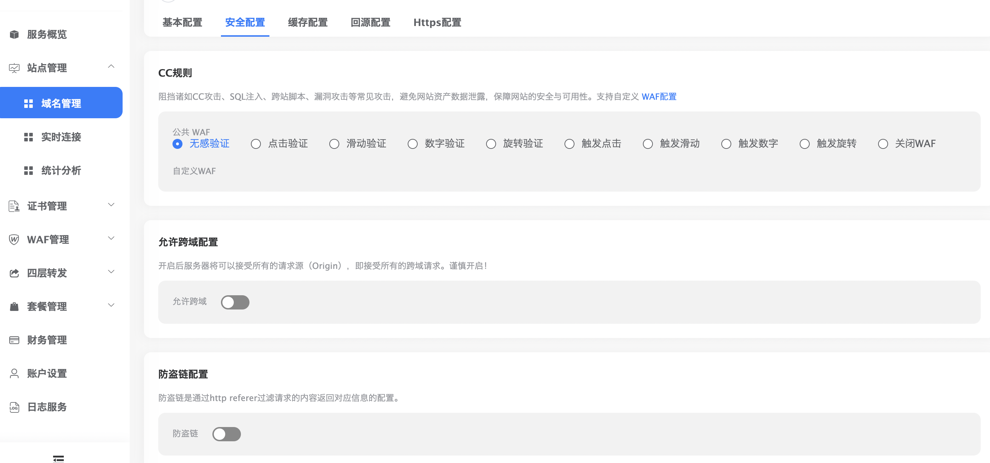This screenshot has height=463, width=990.
Task: Click the 日志服务 log file icon
Action: pos(14,407)
